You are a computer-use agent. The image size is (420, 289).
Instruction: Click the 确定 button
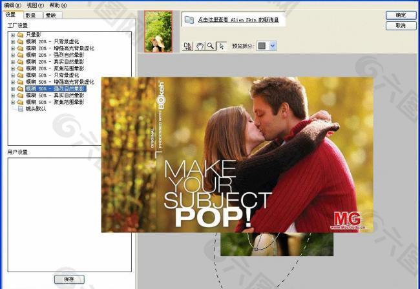[401, 15]
